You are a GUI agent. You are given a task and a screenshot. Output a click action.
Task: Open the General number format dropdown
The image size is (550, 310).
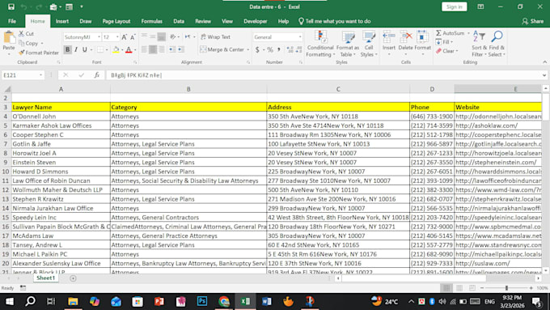pyautogui.click(x=300, y=37)
